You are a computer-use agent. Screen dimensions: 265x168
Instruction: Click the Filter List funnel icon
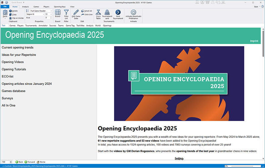coord(66,13)
